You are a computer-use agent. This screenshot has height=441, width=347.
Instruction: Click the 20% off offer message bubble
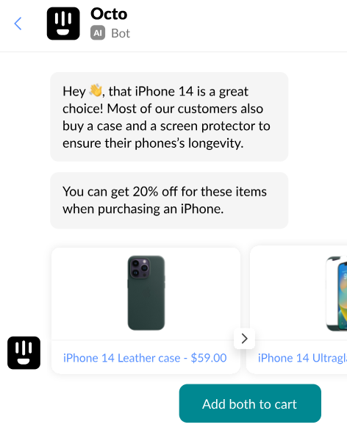pos(169,200)
